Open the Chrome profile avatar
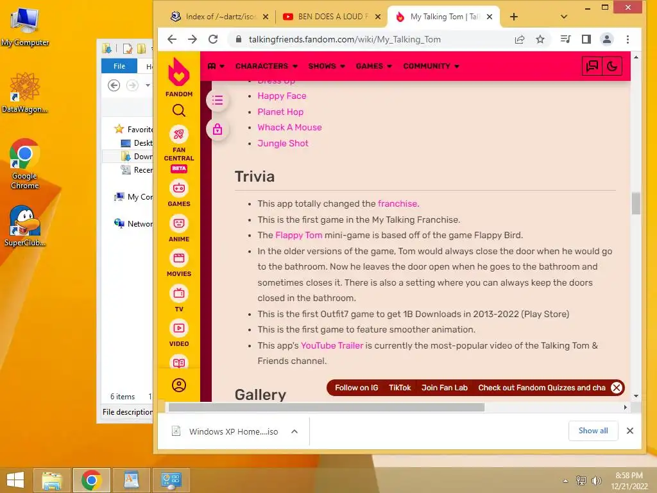Screen dimensions: 657x493 607,39
